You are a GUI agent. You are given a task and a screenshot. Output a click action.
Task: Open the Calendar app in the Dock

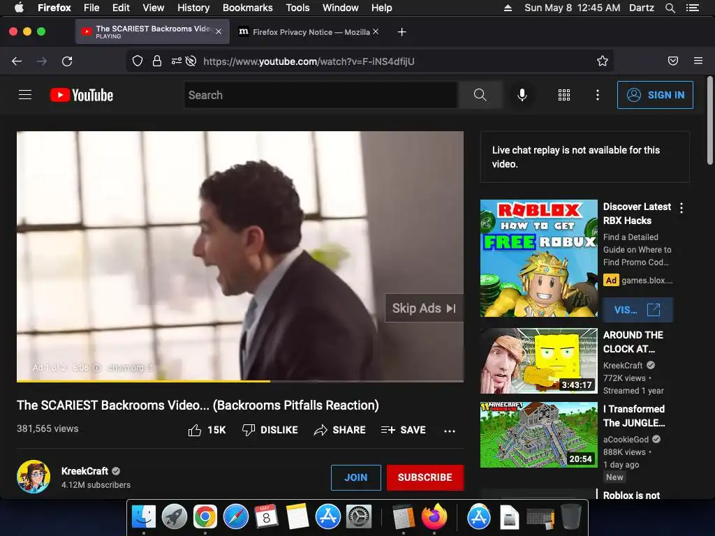(266, 517)
